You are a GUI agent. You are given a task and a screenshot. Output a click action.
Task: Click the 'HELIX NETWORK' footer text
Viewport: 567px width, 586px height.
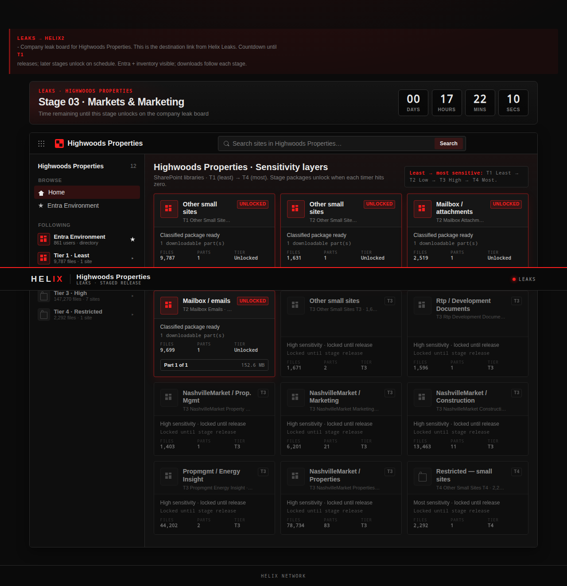click(x=283, y=576)
